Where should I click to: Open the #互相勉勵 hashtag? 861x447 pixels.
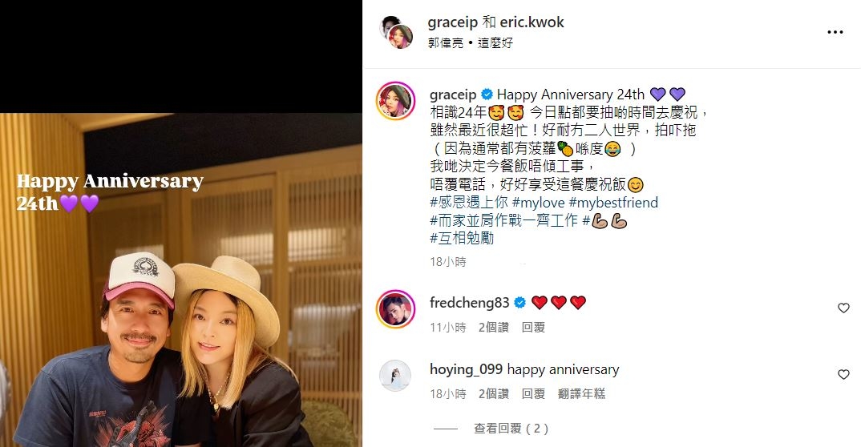click(x=462, y=238)
